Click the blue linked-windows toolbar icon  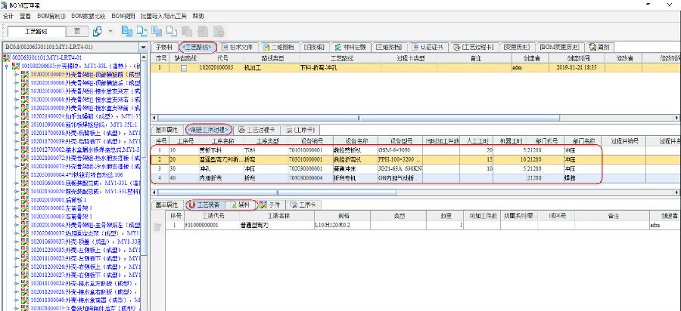(97, 31)
